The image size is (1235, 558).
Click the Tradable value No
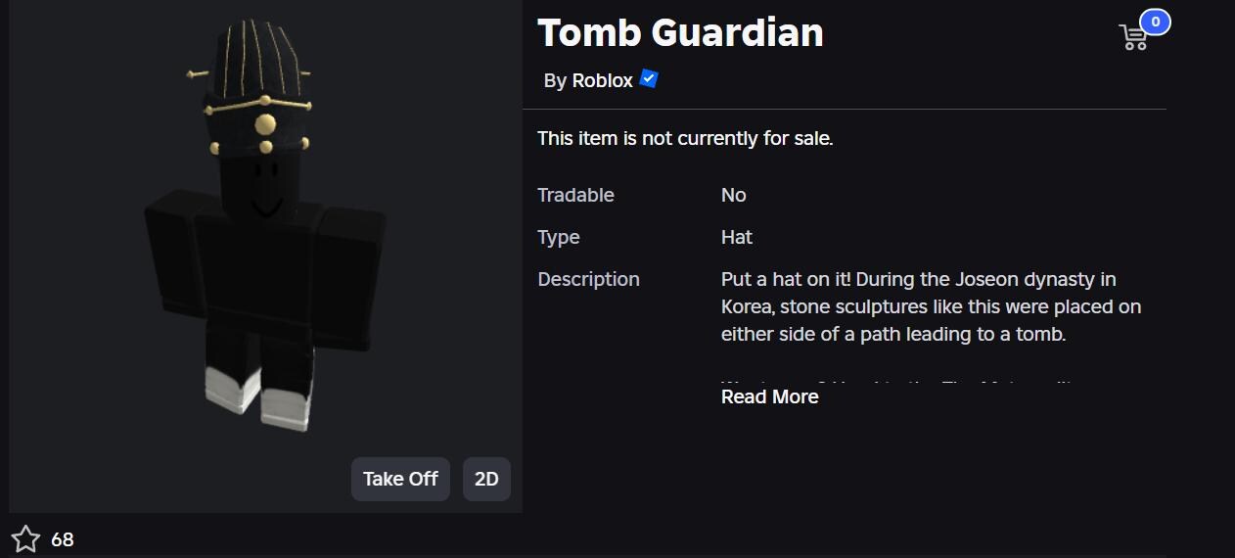(734, 195)
